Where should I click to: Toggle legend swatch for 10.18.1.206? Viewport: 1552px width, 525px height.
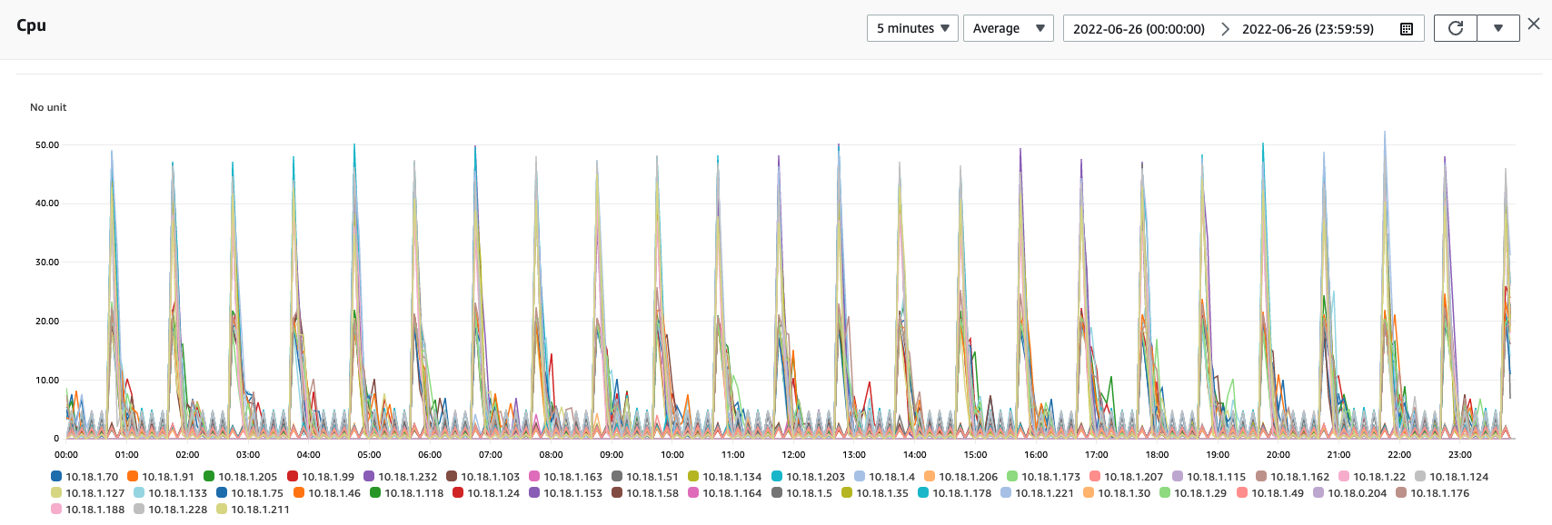(x=930, y=476)
